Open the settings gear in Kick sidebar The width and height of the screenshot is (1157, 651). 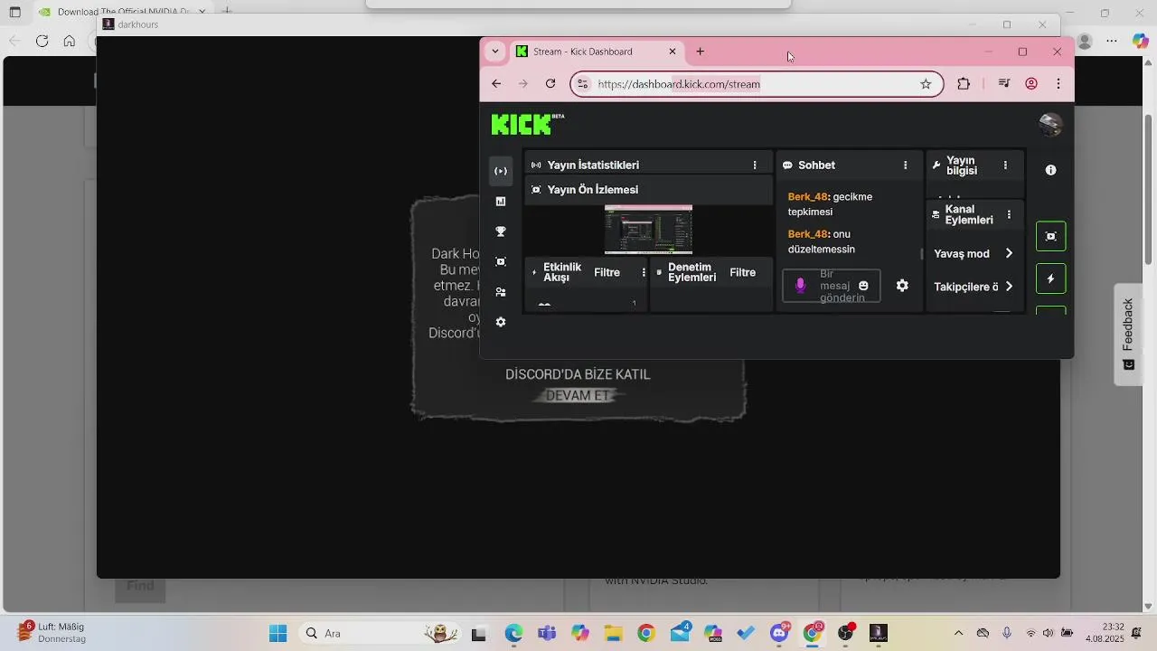coord(501,322)
